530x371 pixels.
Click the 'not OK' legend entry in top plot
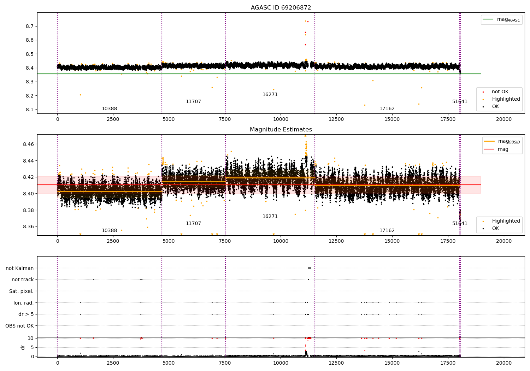pos(500,92)
